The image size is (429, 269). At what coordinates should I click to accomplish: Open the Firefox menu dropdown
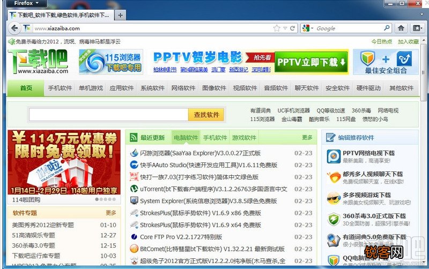pos(26,3)
